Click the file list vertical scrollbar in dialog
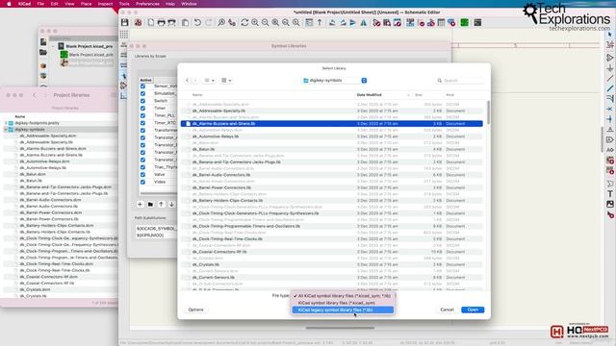 488,112
